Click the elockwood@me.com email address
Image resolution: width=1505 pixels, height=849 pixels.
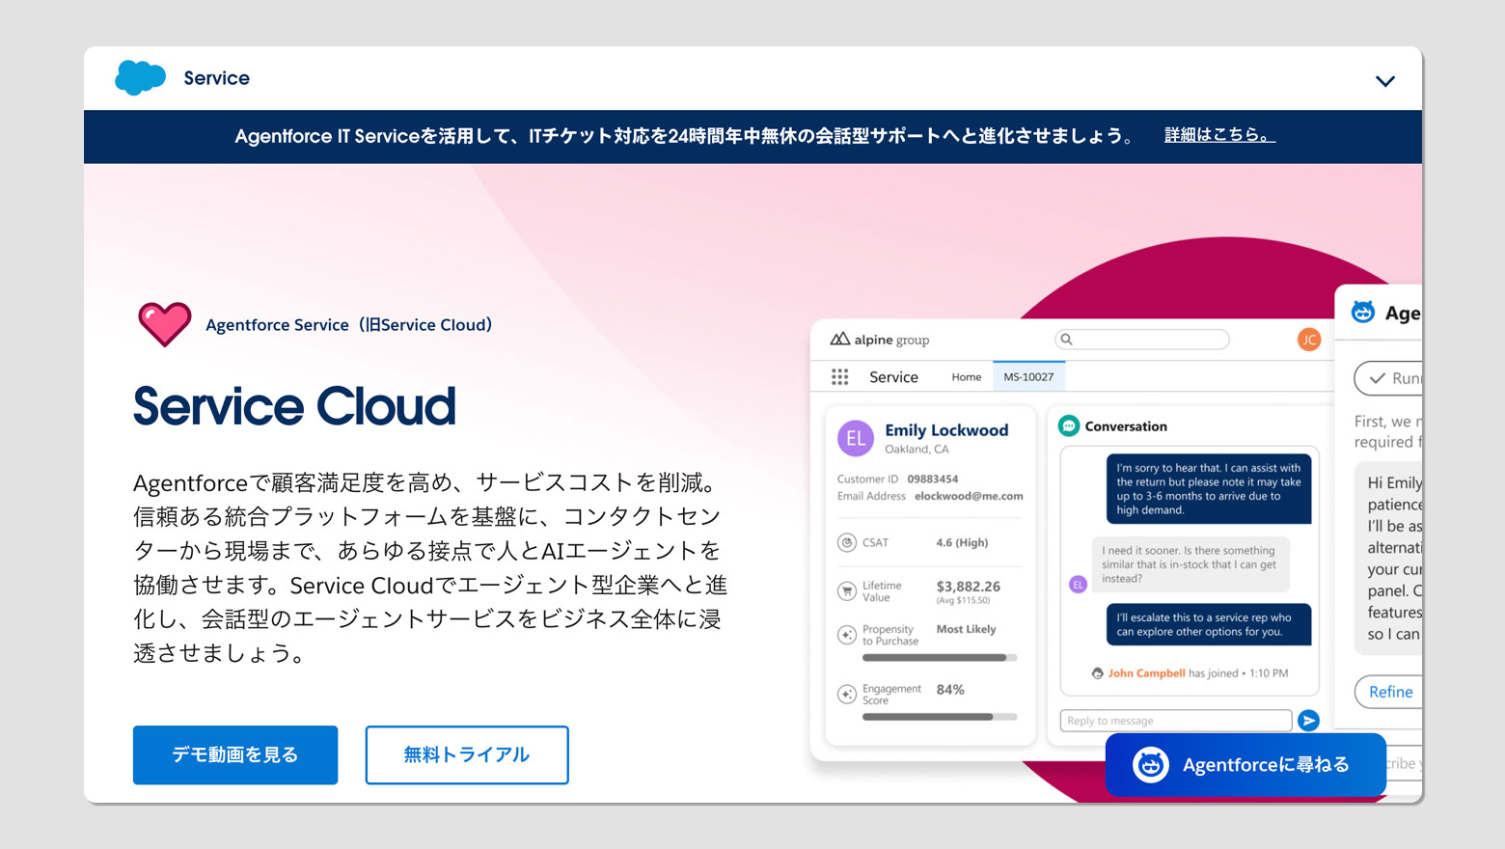(x=969, y=496)
